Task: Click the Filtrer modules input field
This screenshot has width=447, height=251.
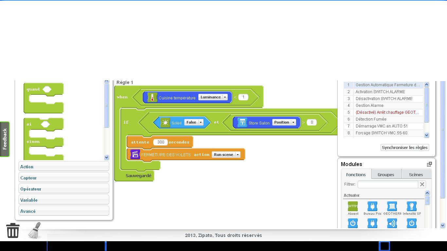Action: 388,184
